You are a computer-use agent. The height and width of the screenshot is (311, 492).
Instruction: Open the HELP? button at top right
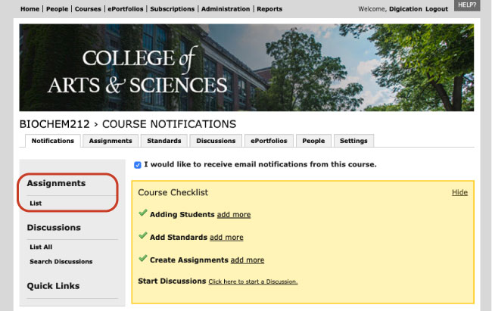click(467, 5)
